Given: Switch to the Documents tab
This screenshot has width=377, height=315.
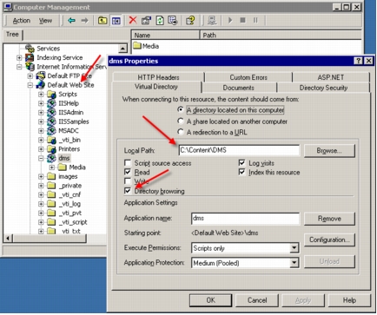Looking at the screenshot, I should (x=239, y=88).
